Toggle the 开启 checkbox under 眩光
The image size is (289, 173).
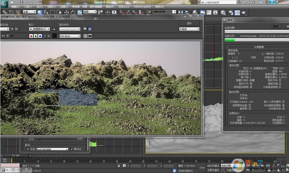[x=28, y=149]
